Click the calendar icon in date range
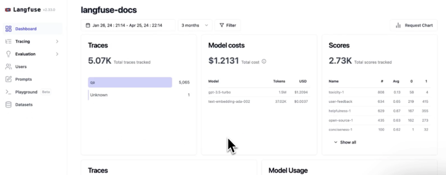The height and width of the screenshot is (175, 446). pyautogui.click(x=88, y=25)
